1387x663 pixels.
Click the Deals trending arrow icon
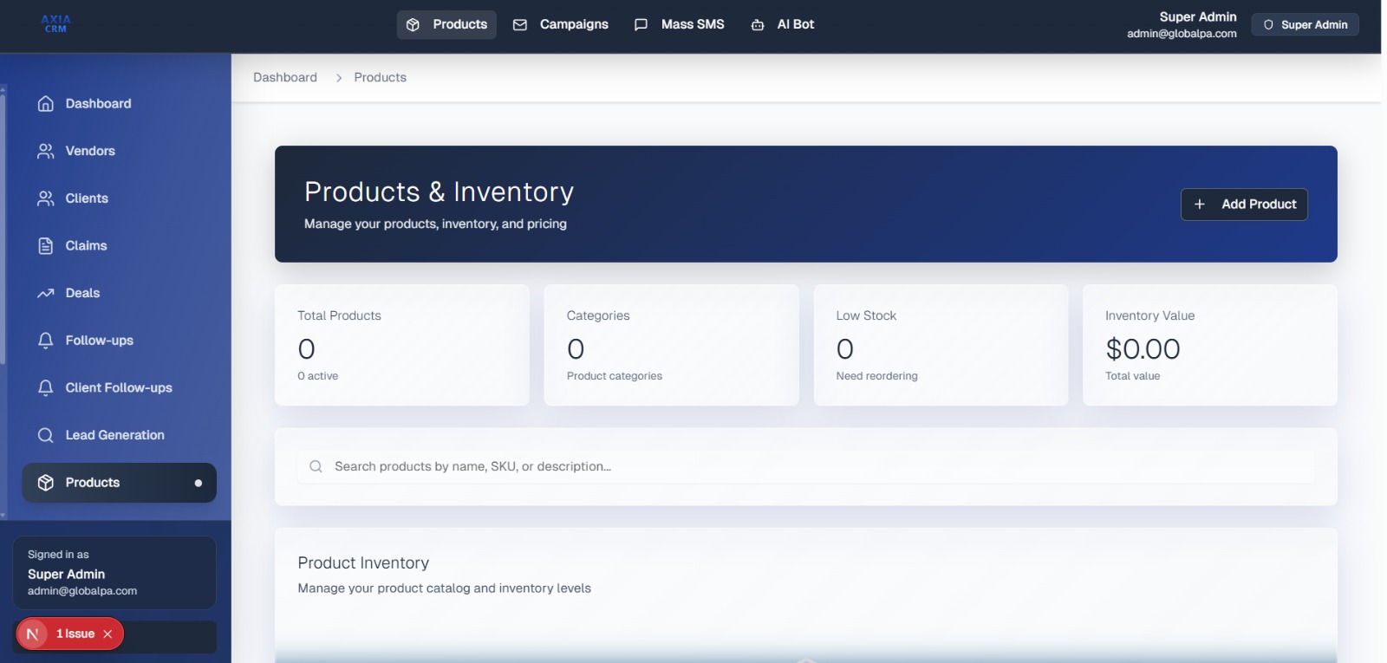46,294
